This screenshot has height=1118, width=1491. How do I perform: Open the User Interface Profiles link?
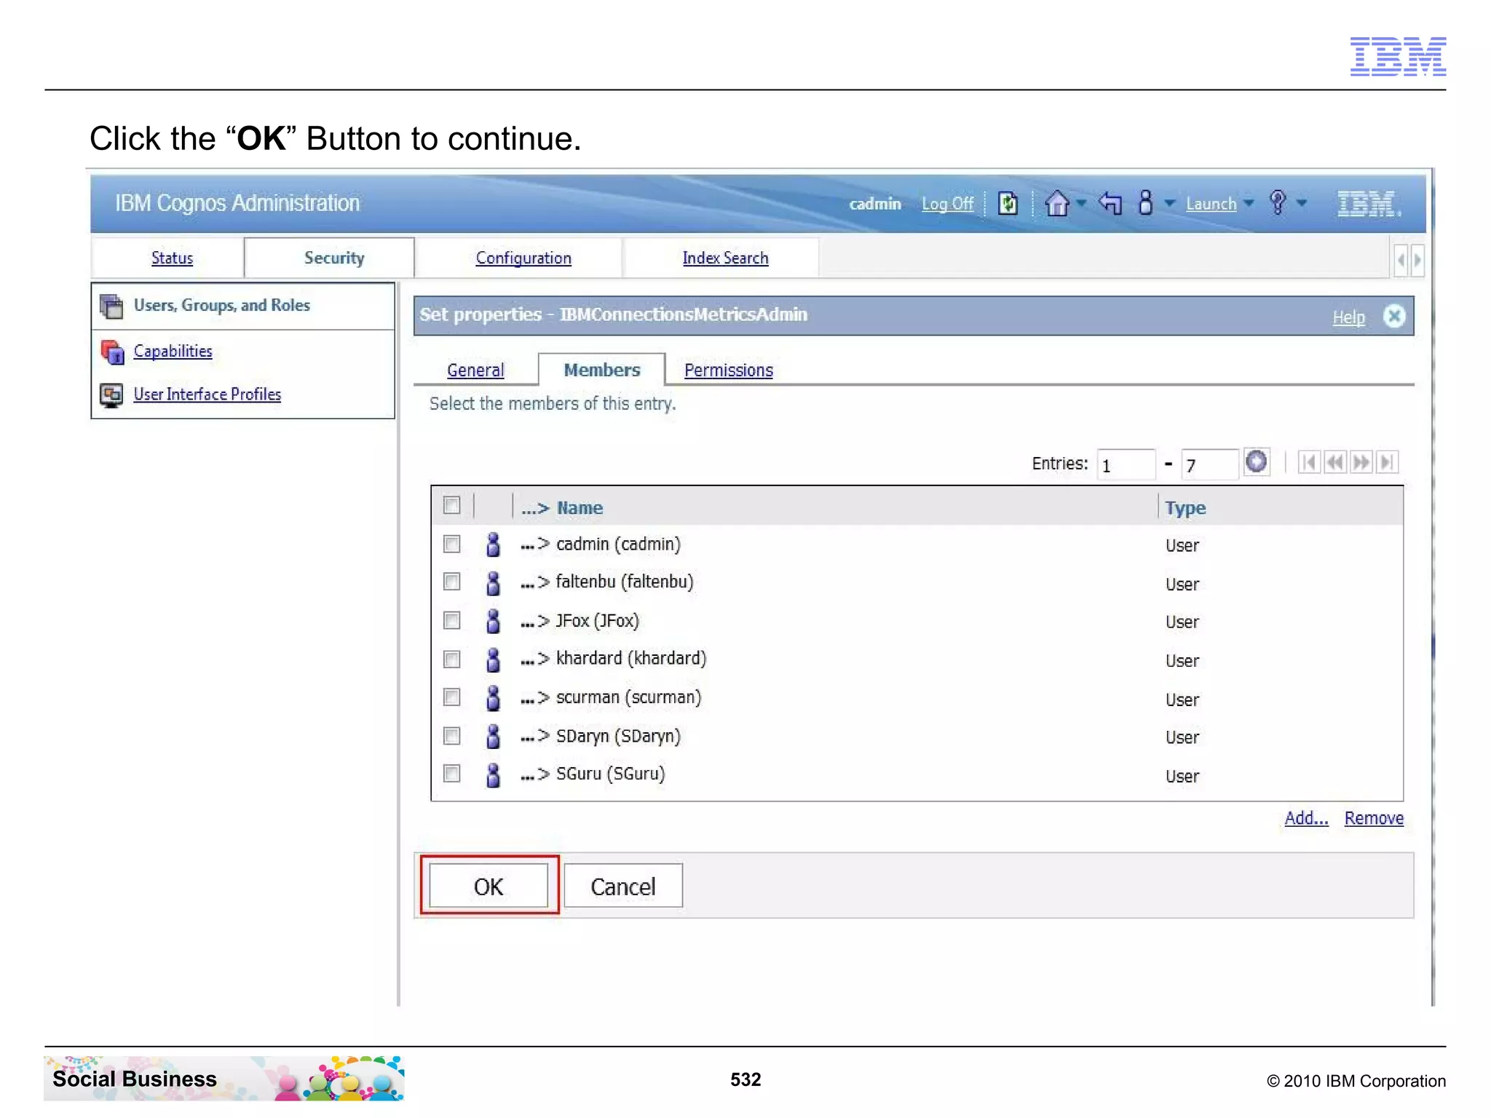click(x=207, y=394)
